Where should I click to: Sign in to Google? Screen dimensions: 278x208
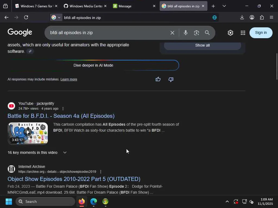[261, 33]
